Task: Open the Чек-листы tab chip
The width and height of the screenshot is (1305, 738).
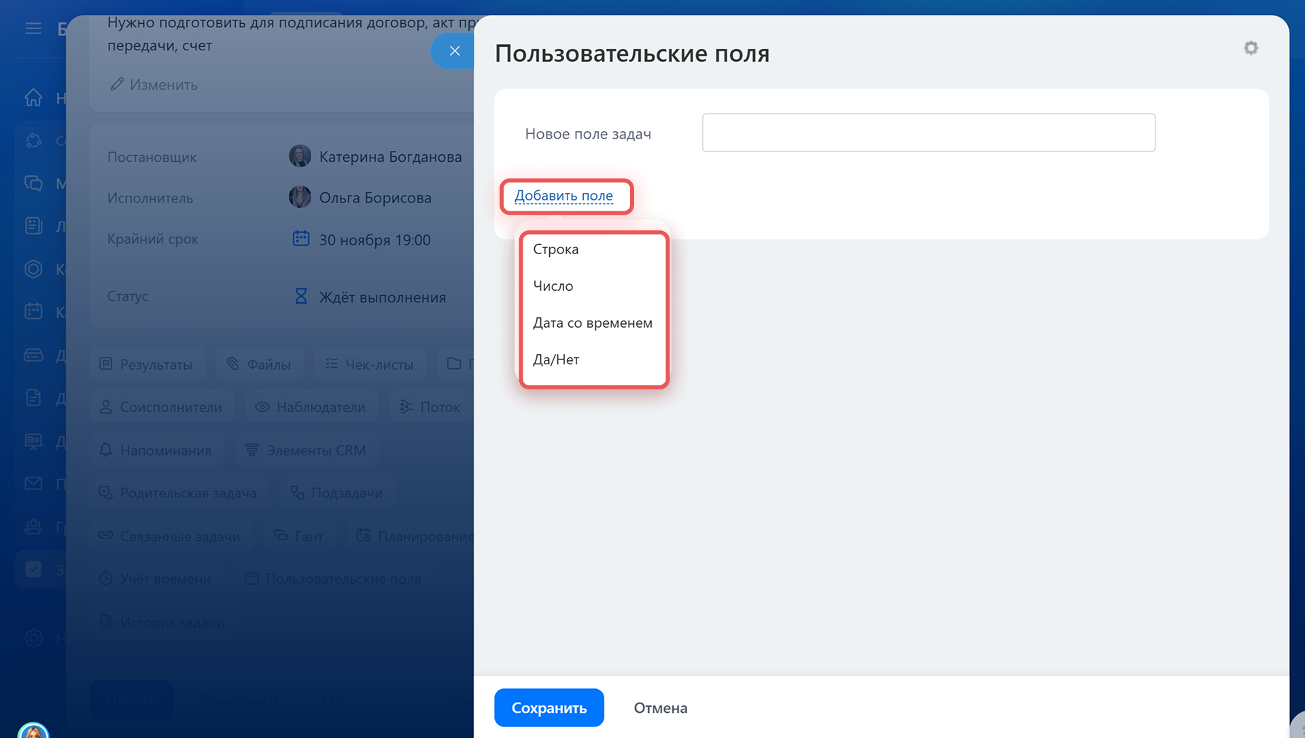Action: click(370, 364)
